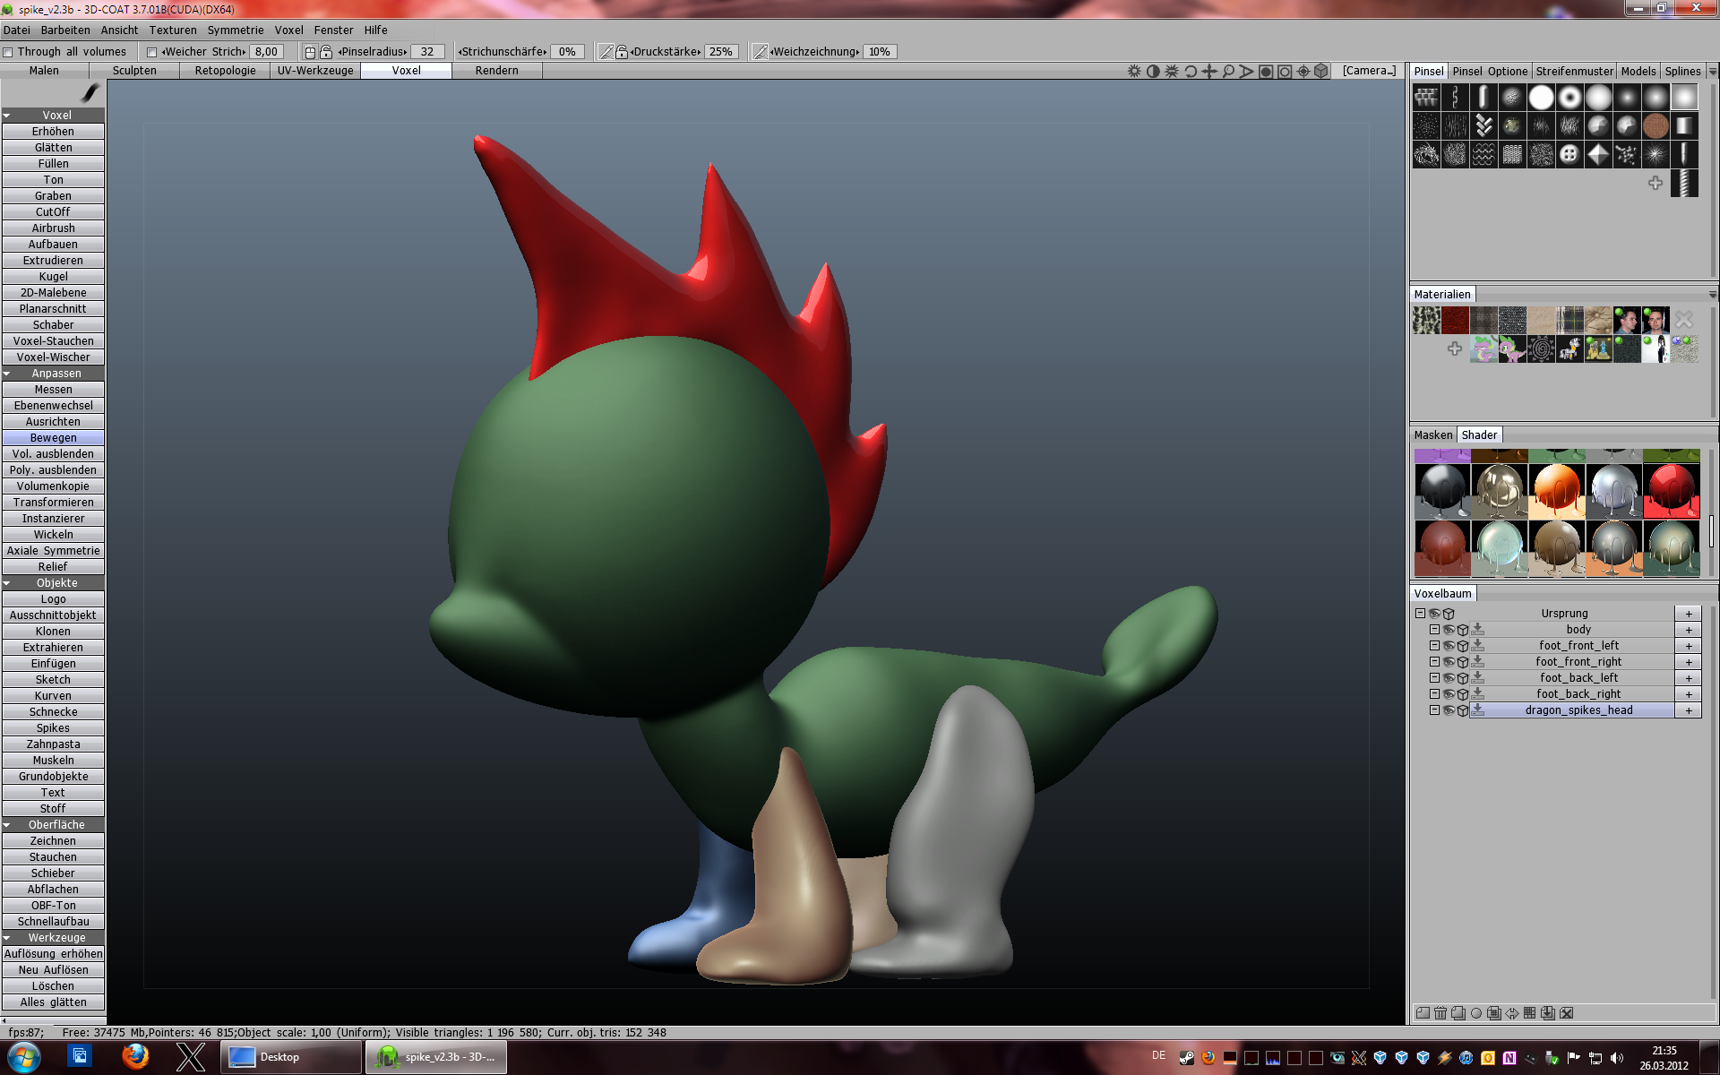Click the perspective cube view icon
This screenshot has height=1075, width=1720.
pos(1321,72)
